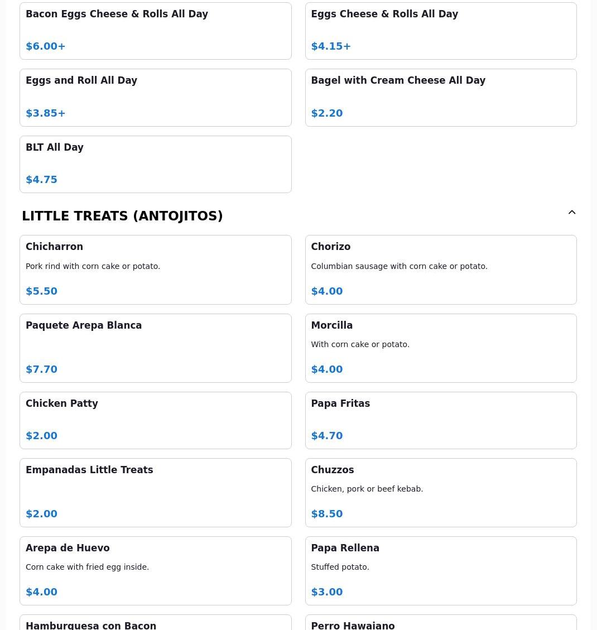Choose Paquete Arepa Blanca

[155, 348]
